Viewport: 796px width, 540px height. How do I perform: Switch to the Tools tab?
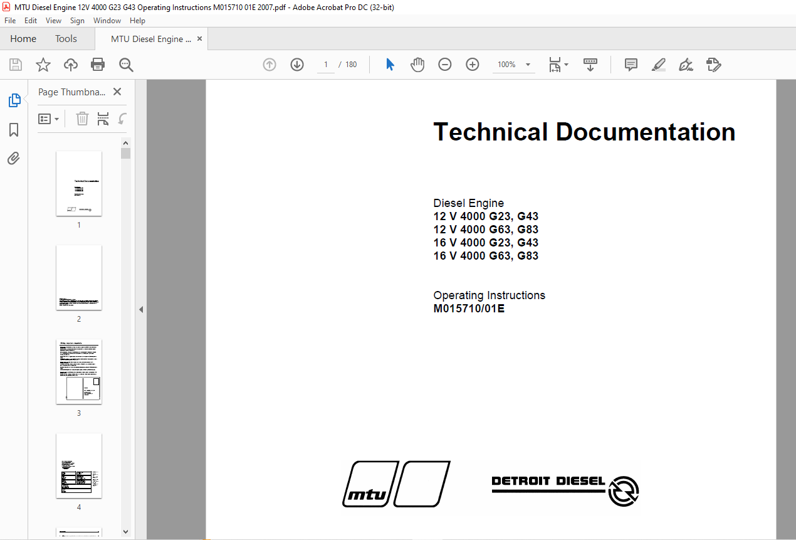pyautogui.click(x=66, y=39)
